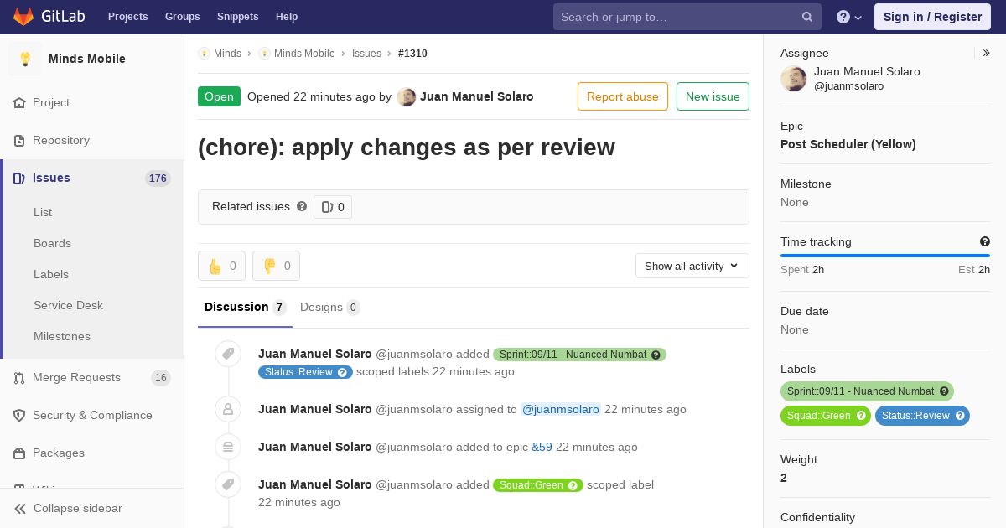
Task: Click the related issues count badge
Action: [x=333, y=207]
